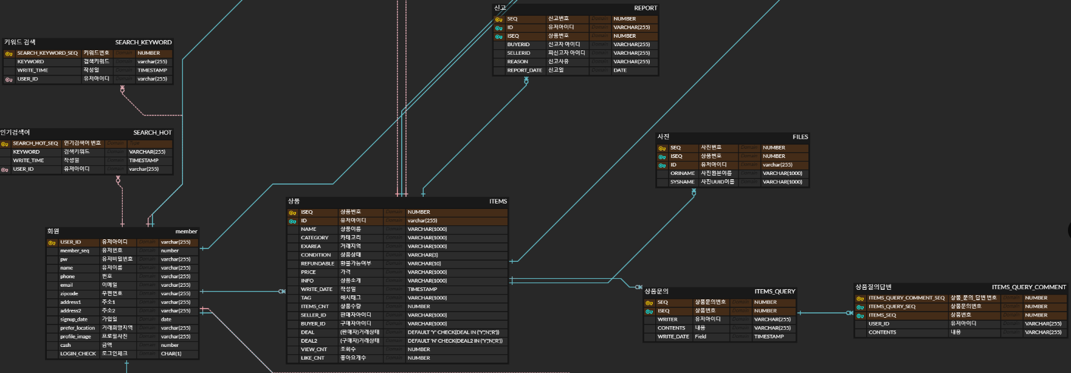
Task: Select the ITEMS_QUERY_COMMENT table name field
Action: pyautogui.click(x=1029, y=287)
